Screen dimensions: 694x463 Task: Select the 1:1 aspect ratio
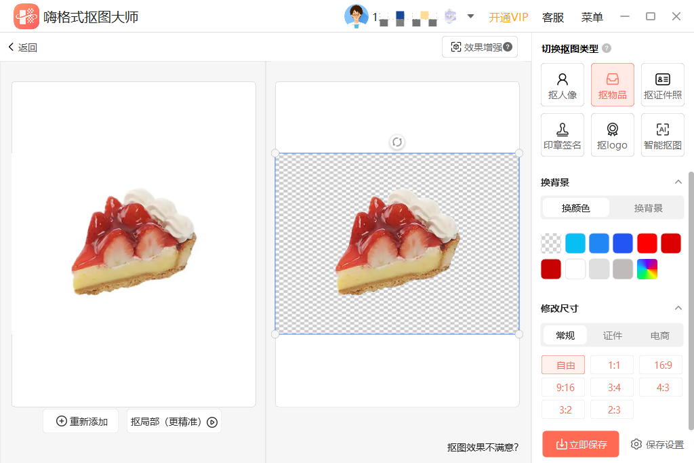611,364
